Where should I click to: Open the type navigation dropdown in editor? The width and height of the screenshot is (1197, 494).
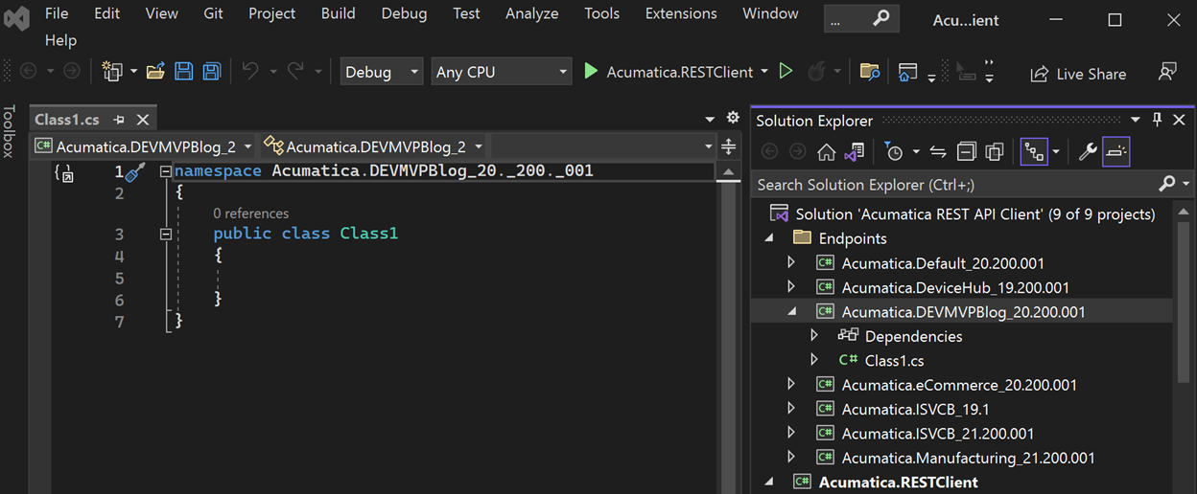(373, 146)
